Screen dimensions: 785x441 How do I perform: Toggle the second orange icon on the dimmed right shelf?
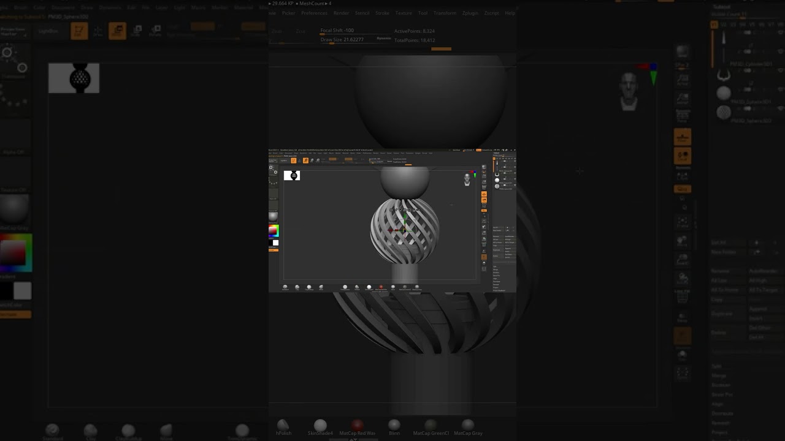tap(683, 156)
